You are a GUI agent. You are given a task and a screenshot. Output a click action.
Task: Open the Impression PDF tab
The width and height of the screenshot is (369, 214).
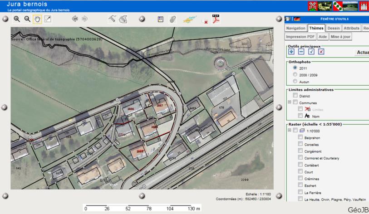click(x=300, y=37)
